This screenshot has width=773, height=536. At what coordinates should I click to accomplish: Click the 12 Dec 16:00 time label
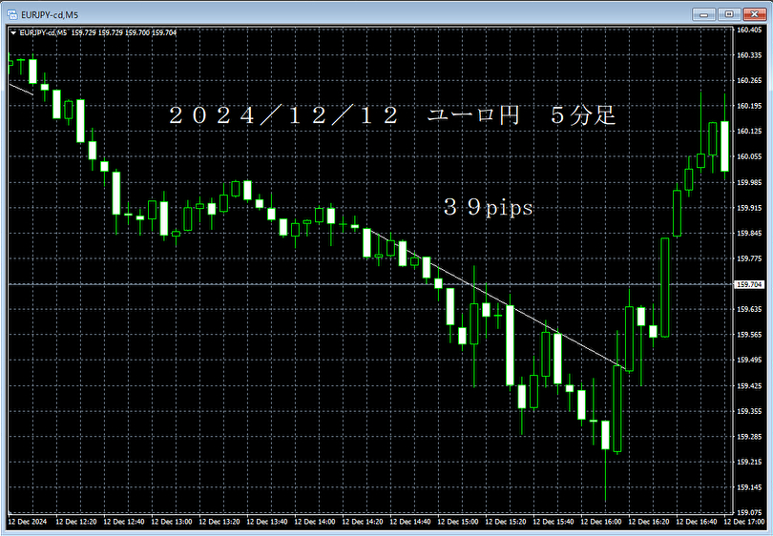point(601,522)
